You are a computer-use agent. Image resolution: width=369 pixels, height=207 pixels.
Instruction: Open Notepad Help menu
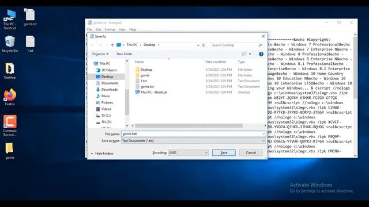point(133,29)
